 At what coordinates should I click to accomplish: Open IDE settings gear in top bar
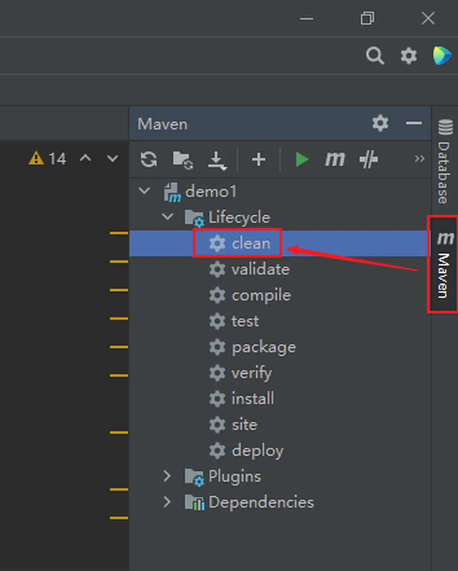(408, 56)
